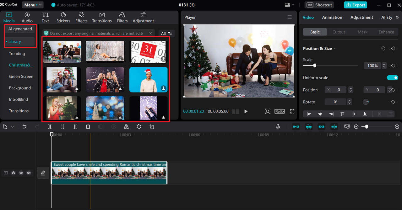The width and height of the screenshot is (402, 210).
Task: Click the Scale slider handle
Action: click(315, 66)
